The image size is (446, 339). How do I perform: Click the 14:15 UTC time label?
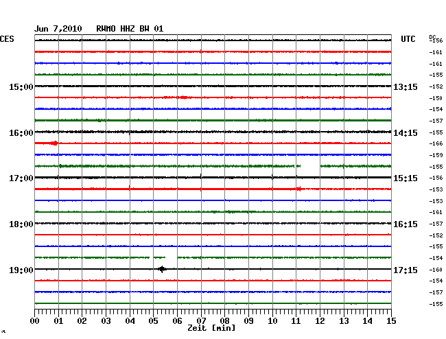[x=406, y=133]
